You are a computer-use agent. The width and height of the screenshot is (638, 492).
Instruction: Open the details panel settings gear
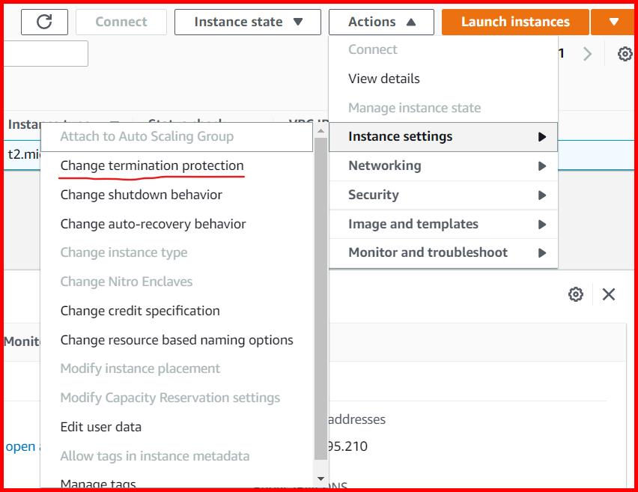pos(576,294)
